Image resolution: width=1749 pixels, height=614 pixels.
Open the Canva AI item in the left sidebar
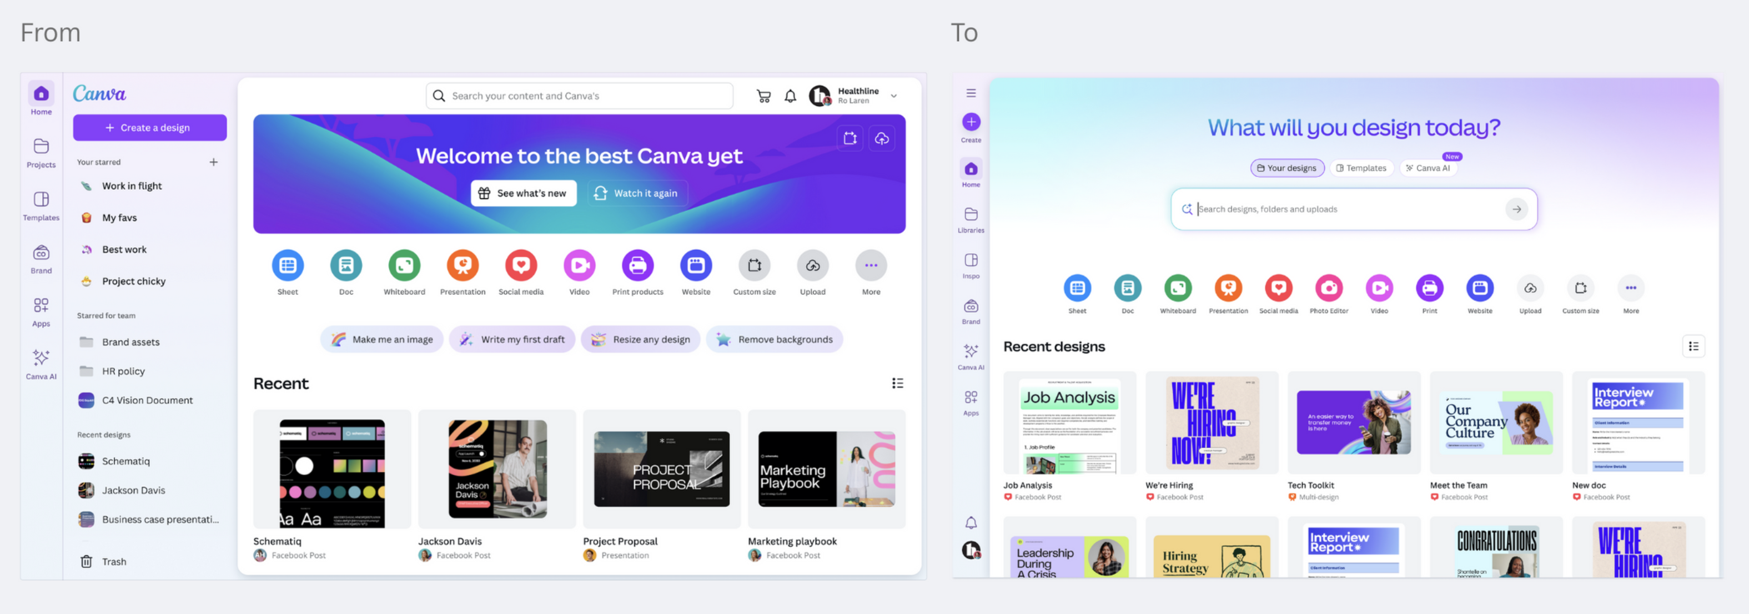(41, 364)
